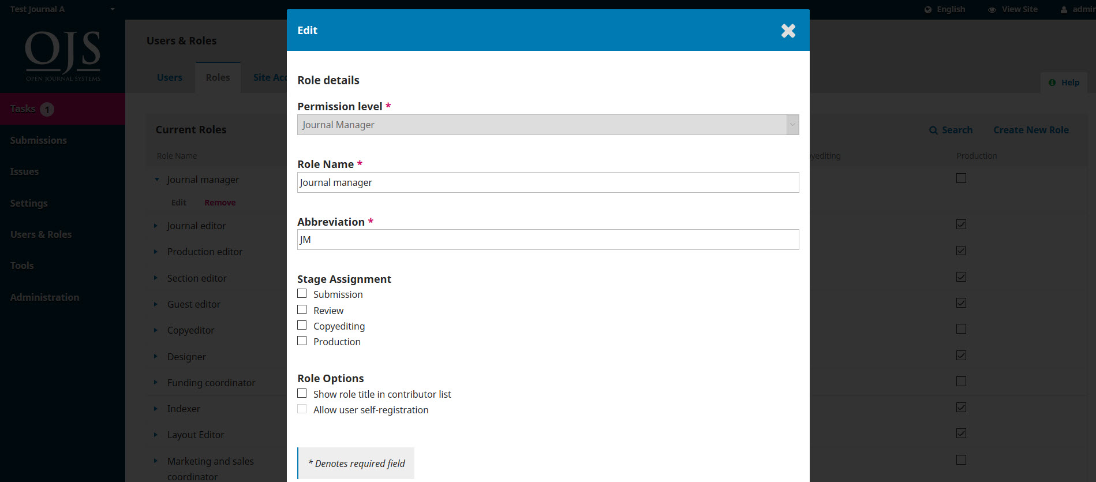Click the user icon beside admin
The height and width of the screenshot is (482, 1096).
click(x=1064, y=10)
